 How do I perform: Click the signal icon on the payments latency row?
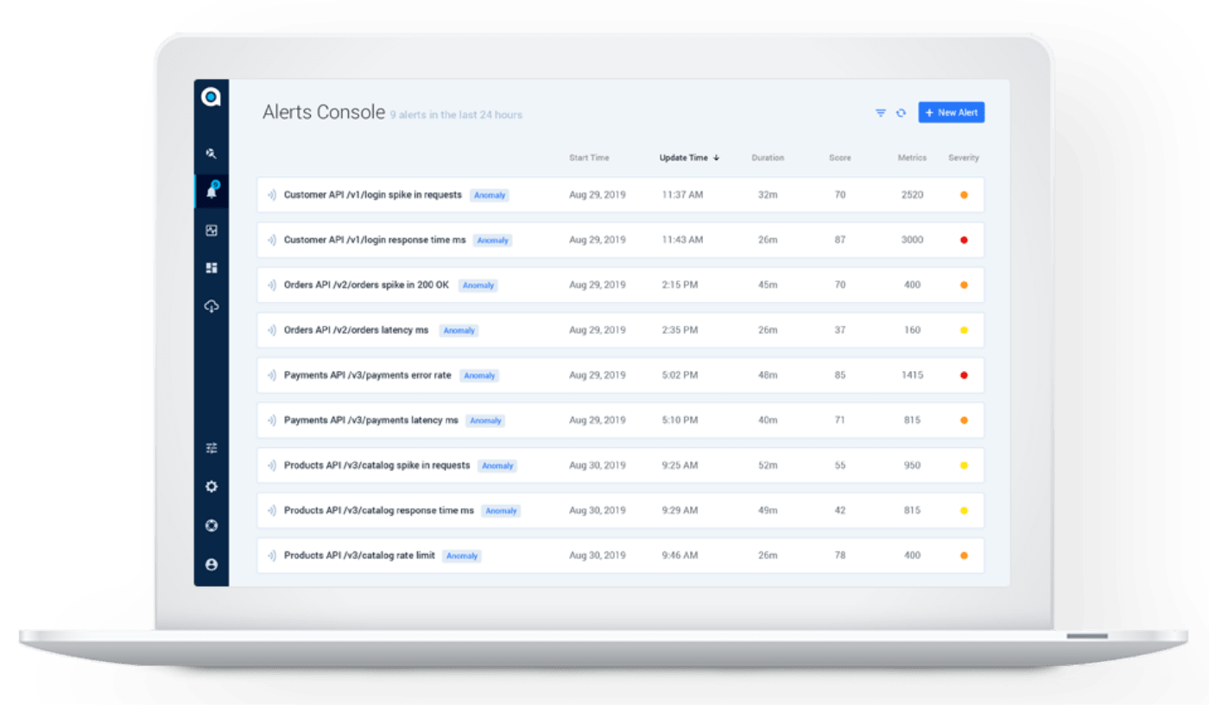click(x=272, y=420)
